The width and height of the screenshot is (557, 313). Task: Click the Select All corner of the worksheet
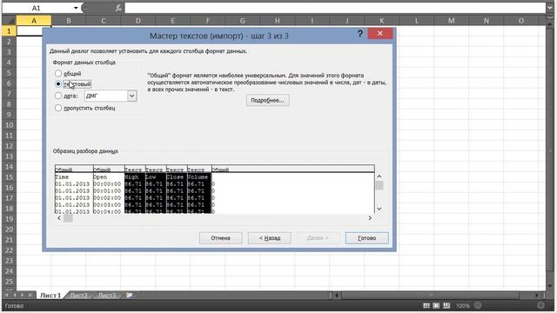tap(10, 21)
